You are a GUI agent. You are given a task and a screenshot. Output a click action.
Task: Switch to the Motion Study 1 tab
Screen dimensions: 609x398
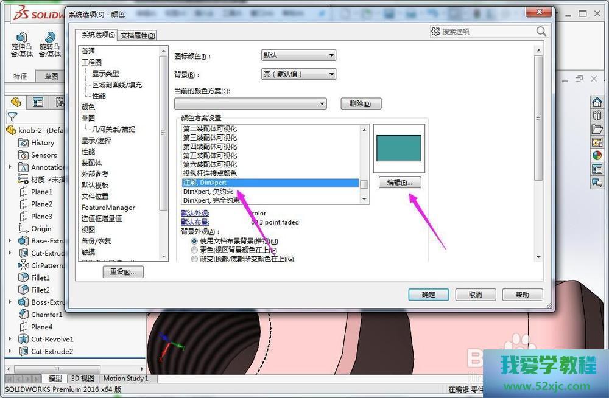(125, 379)
